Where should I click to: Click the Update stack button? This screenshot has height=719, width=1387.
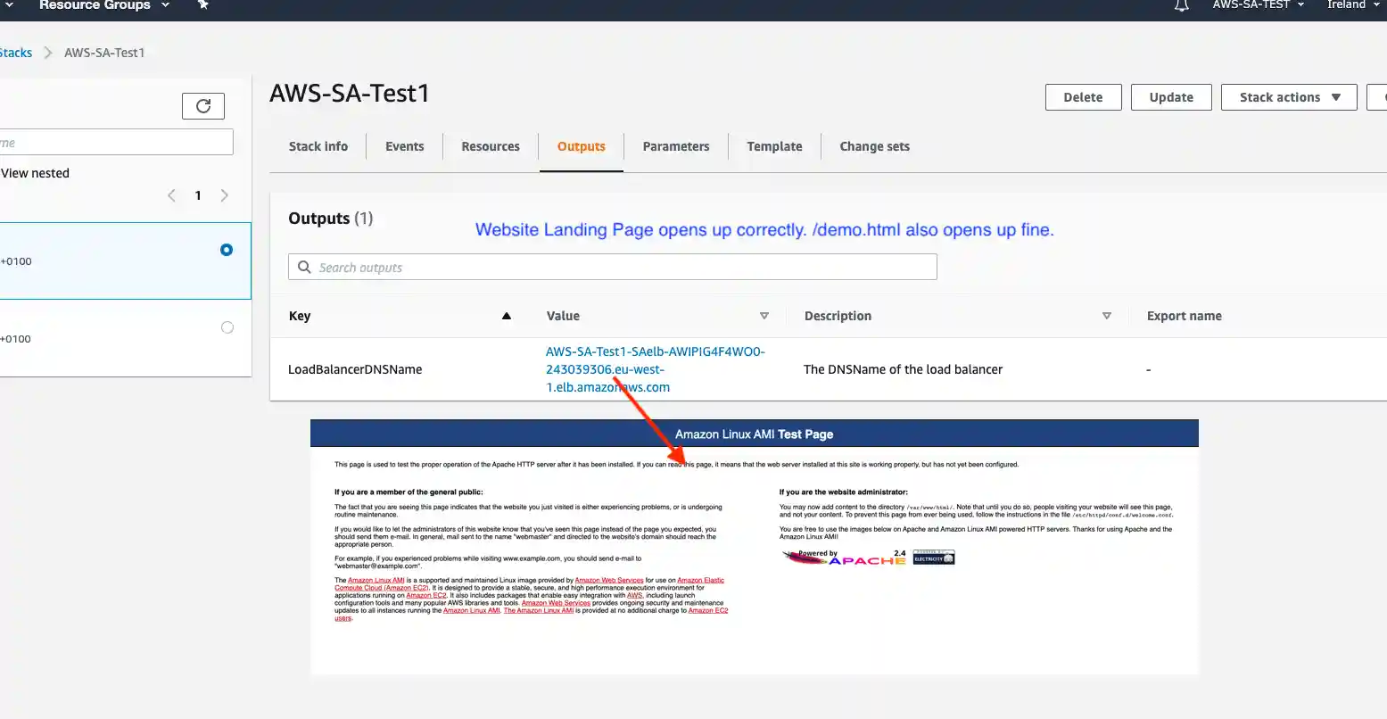point(1171,97)
